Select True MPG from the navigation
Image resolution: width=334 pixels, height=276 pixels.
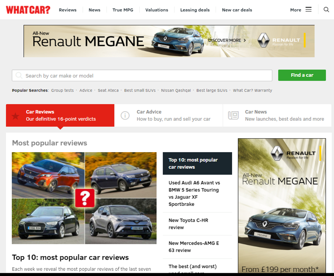pos(123,10)
